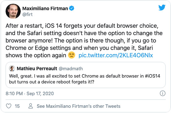This screenshot has height=113, width=171.
Task: Click the main tweet text paragraph
Action: (84, 40)
